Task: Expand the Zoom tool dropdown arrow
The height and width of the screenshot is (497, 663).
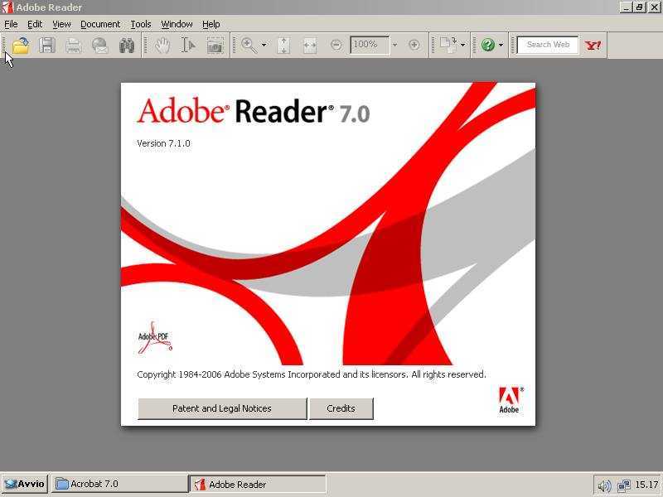Action: click(x=264, y=45)
